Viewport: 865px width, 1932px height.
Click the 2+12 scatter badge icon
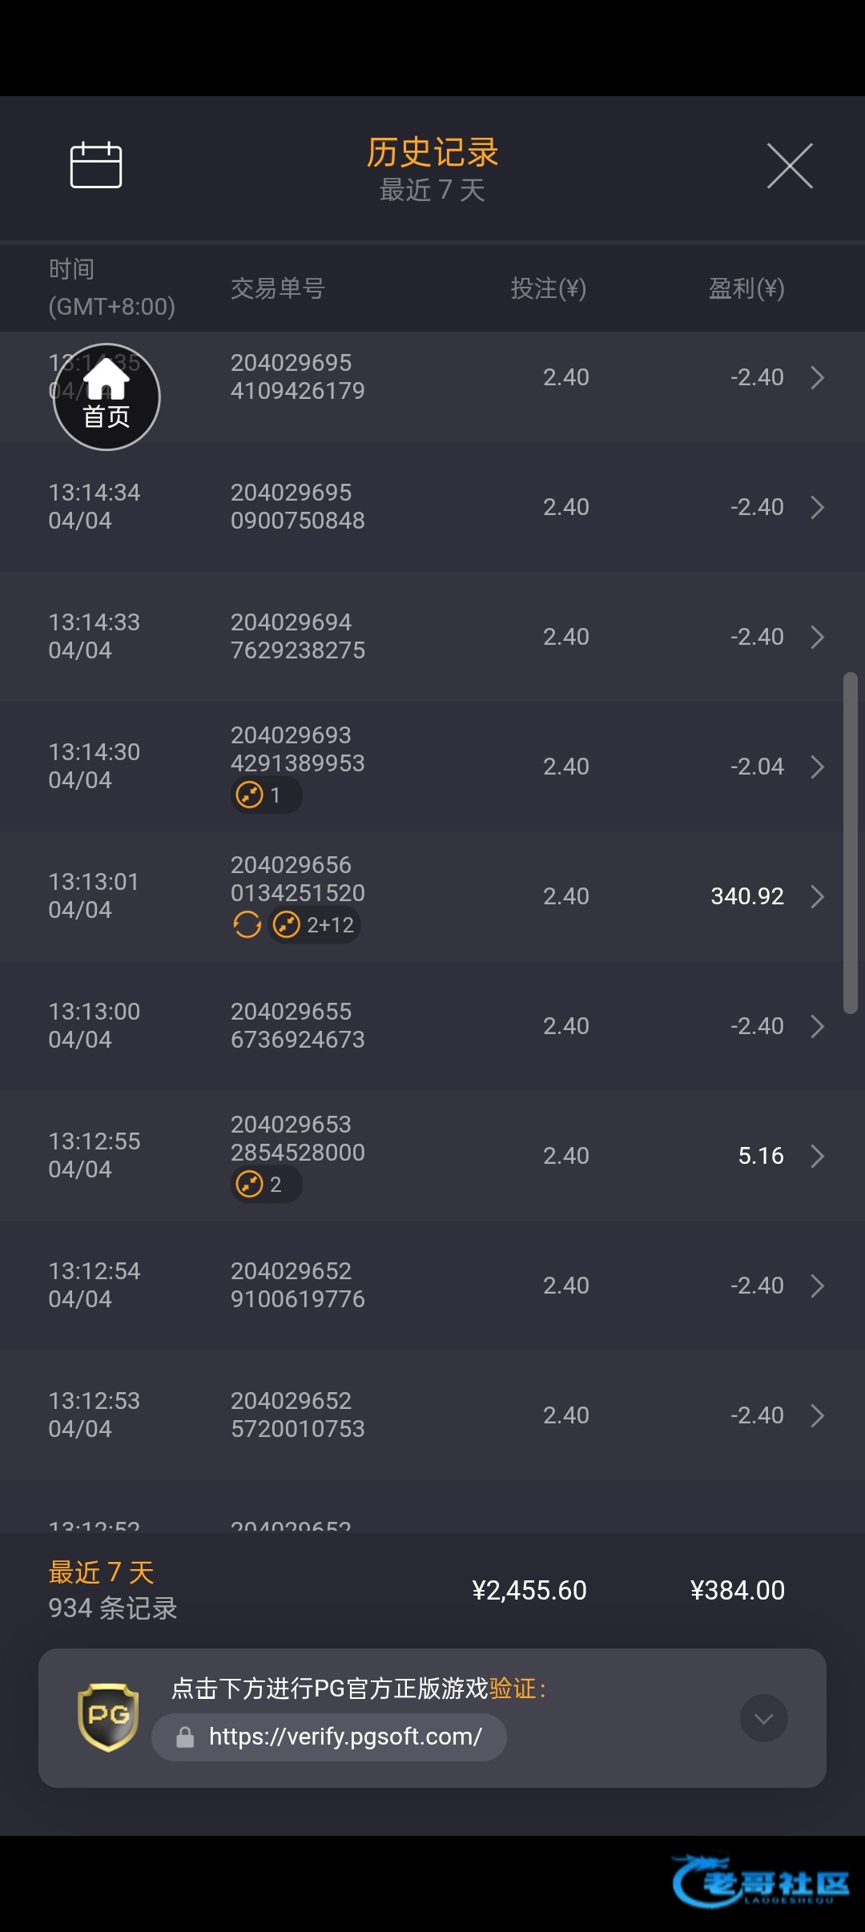(x=287, y=925)
